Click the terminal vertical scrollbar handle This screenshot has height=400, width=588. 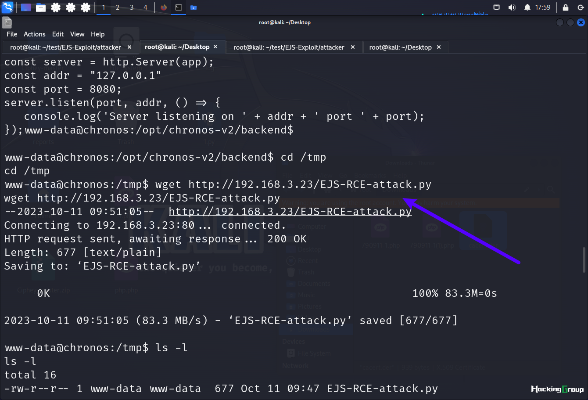(584, 260)
